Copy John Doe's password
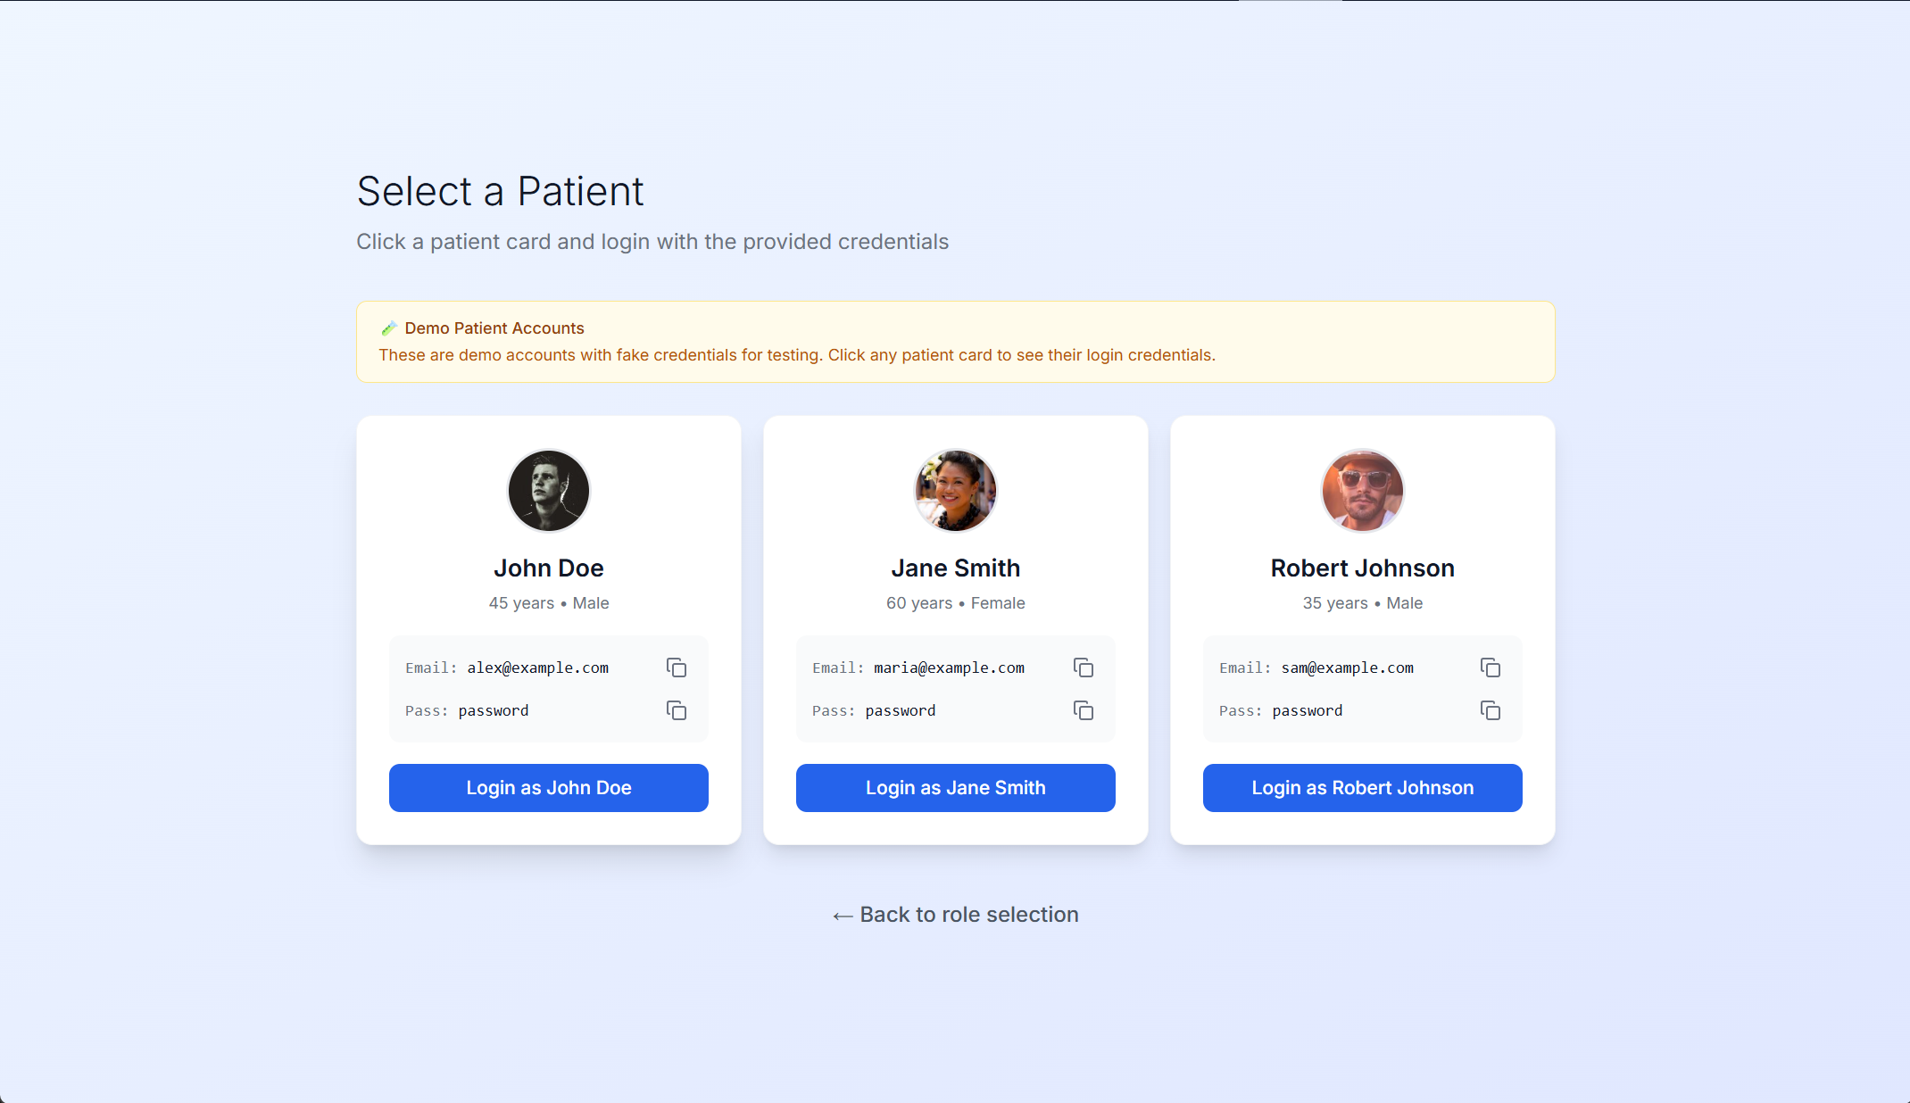Viewport: 1910px width, 1103px height. pos(677,710)
